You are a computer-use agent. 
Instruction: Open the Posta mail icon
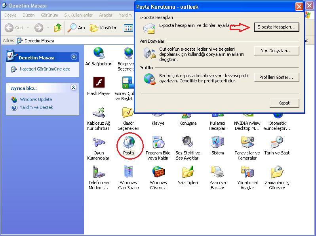(x=129, y=145)
